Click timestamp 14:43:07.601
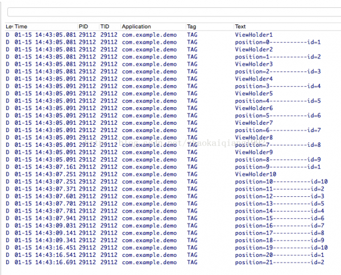341x275 pixels. 56,196
